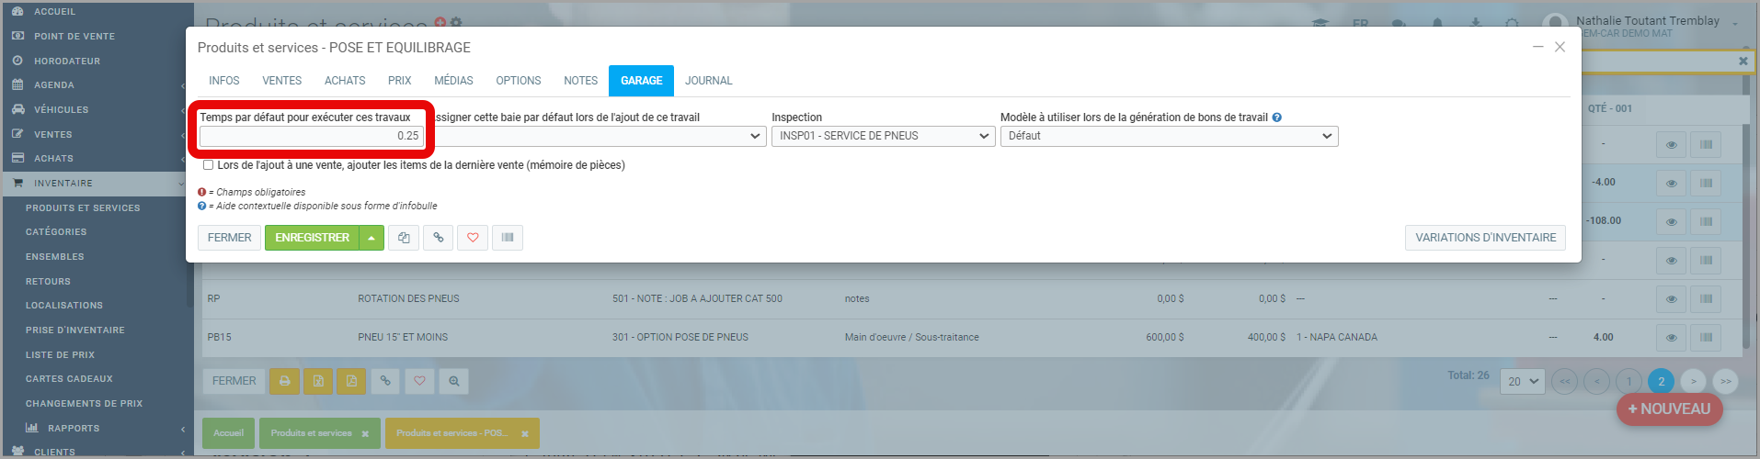Image resolution: width=1760 pixels, height=459 pixels.
Task: Click the help icon next to Modèle label
Action: coord(1277,118)
